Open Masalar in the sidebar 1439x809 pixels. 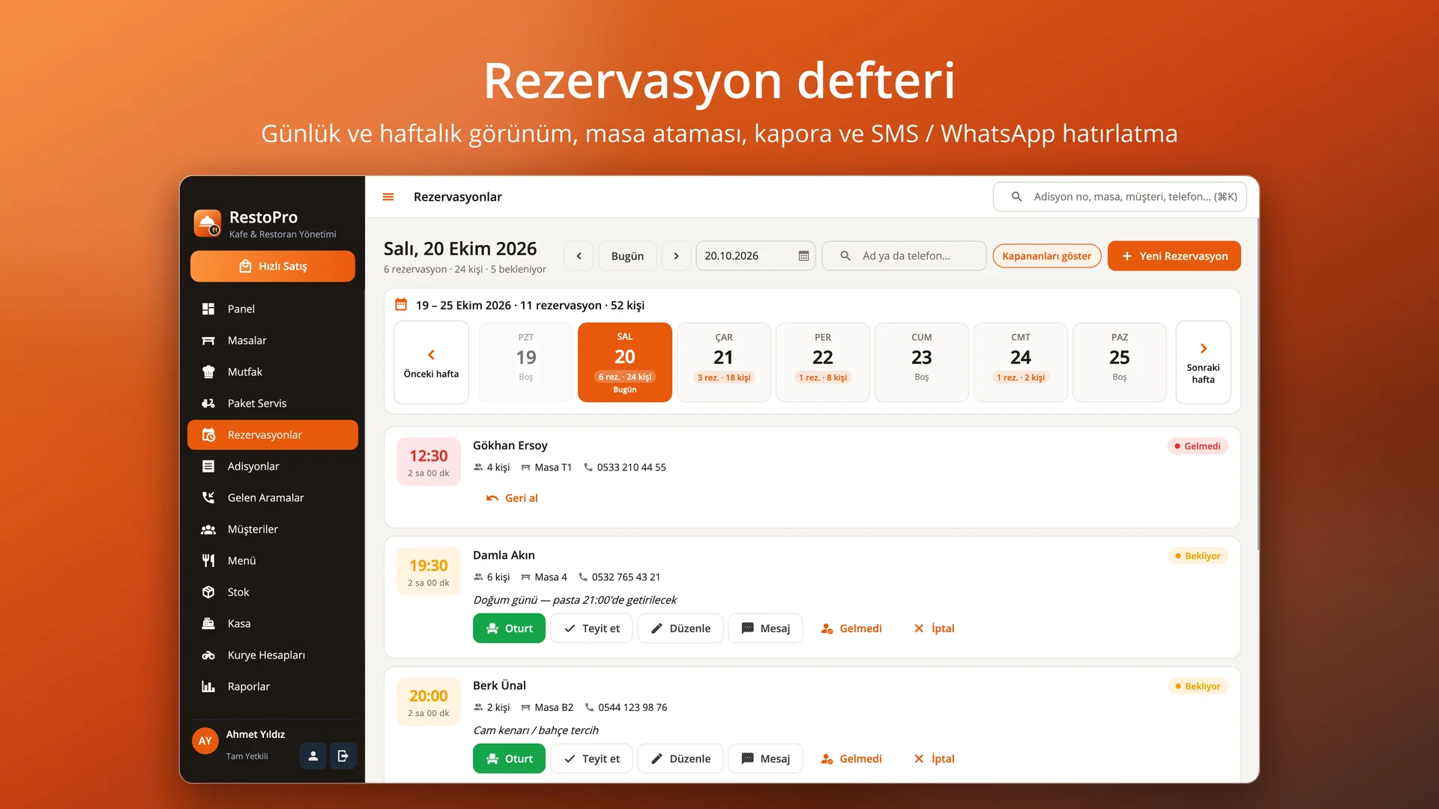click(x=273, y=340)
